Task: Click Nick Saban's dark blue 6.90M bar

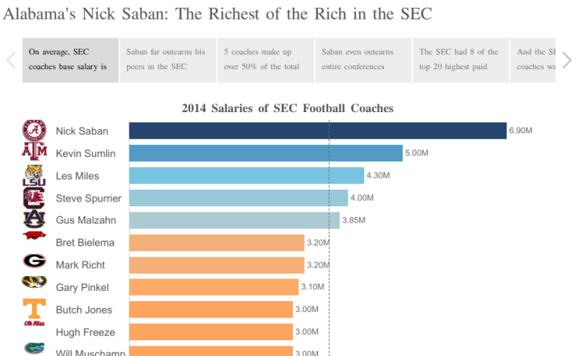Action: coord(317,131)
